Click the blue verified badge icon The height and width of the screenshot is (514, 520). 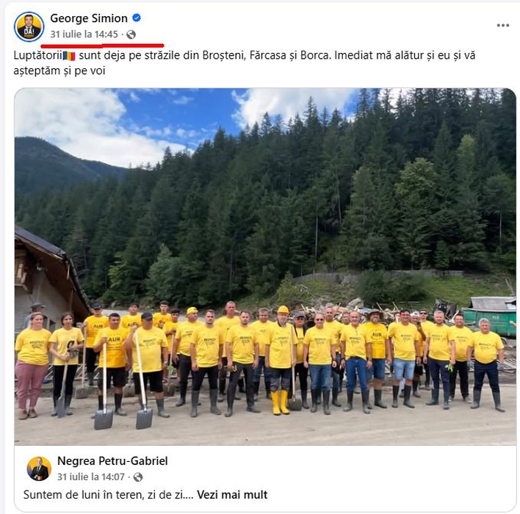click(x=137, y=18)
